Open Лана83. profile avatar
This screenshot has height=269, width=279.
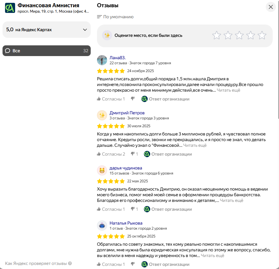[x=102, y=60]
